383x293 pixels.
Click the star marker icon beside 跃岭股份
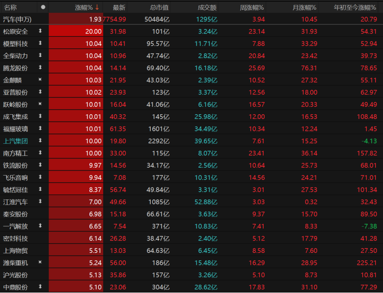[40, 104]
